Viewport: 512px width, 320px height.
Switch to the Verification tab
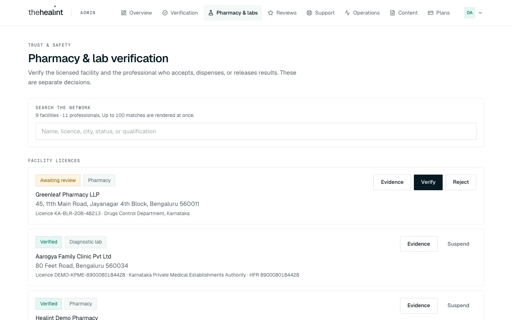pyautogui.click(x=180, y=13)
